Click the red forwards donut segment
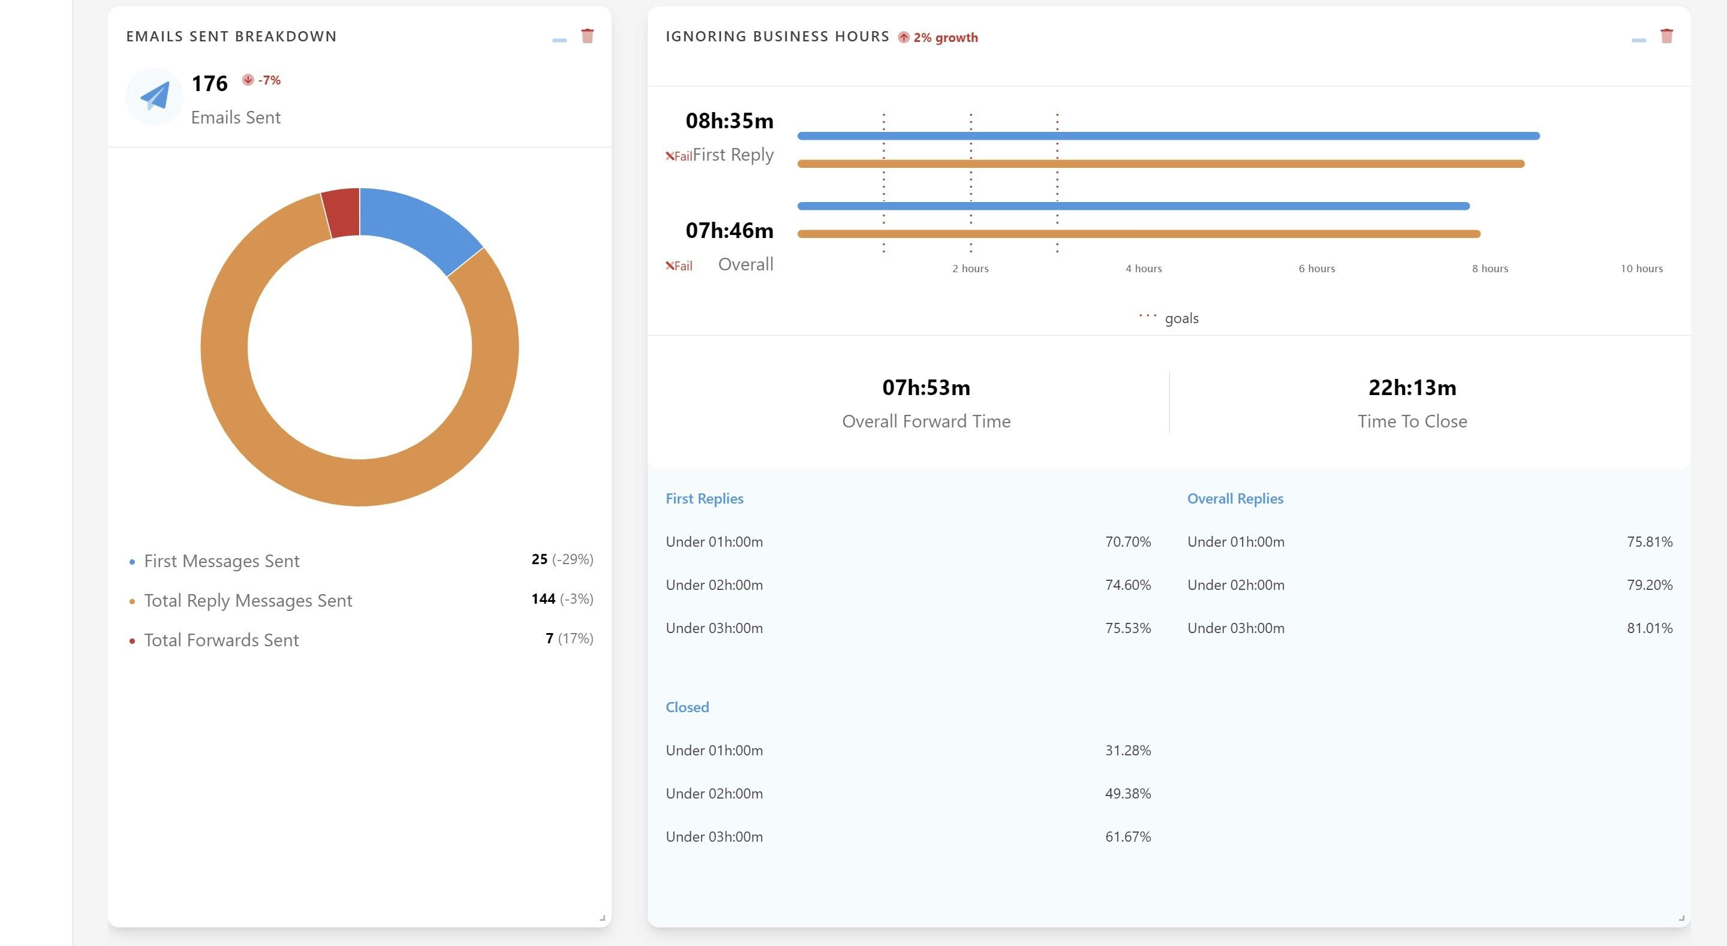The height and width of the screenshot is (946, 1727). [x=342, y=213]
